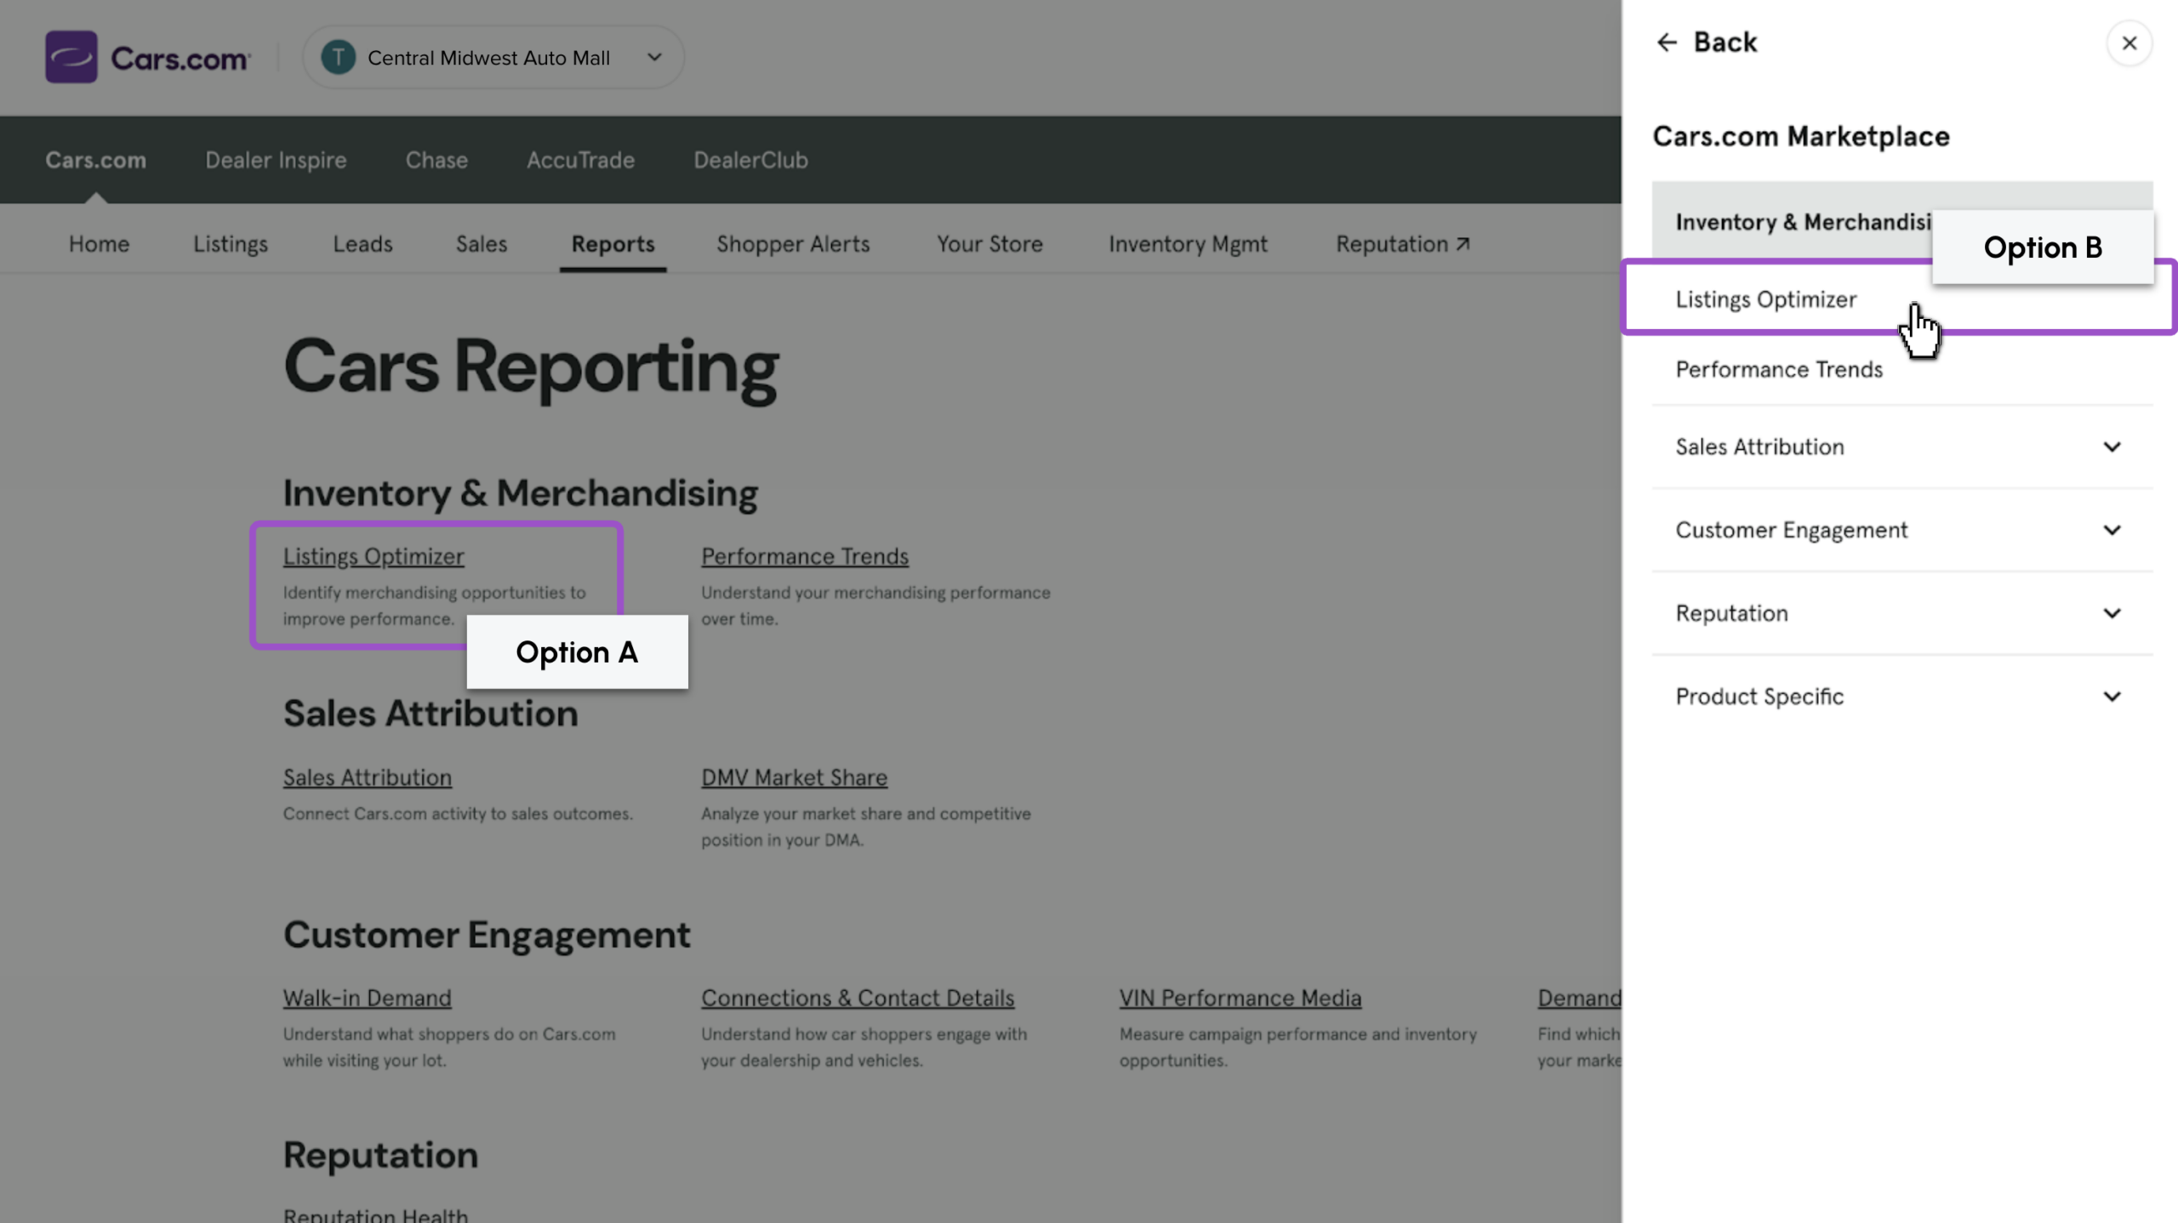The height and width of the screenshot is (1223, 2178).
Task: Click the Back label in side panel
Action: [x=1725, y=43]
